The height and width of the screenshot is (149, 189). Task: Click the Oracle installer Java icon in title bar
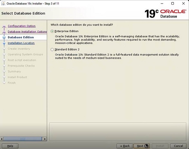click(x=3, y=4)
